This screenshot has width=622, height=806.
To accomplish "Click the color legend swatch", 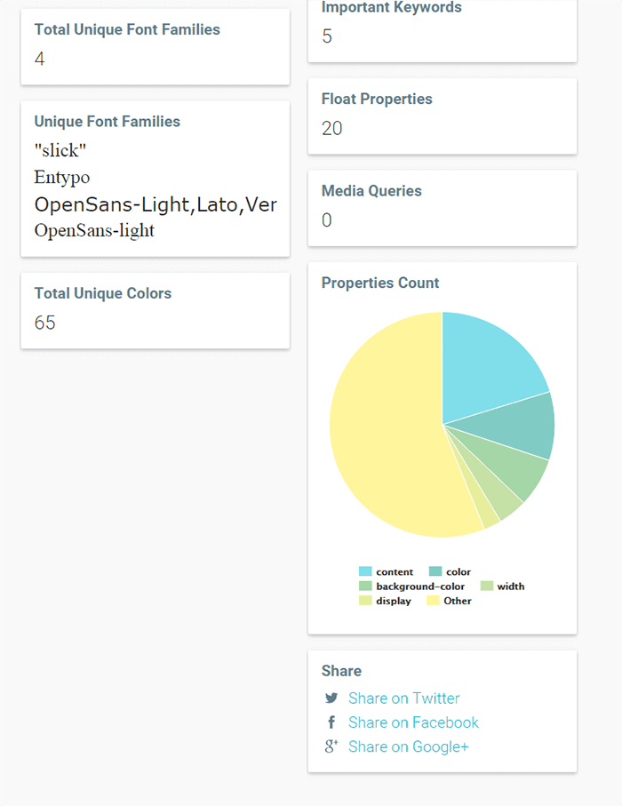I will 435,572.
